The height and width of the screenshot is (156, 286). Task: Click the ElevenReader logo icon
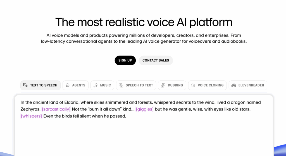pos(234,85)
